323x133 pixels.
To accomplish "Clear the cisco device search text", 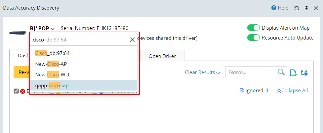I will click(132, 40).
